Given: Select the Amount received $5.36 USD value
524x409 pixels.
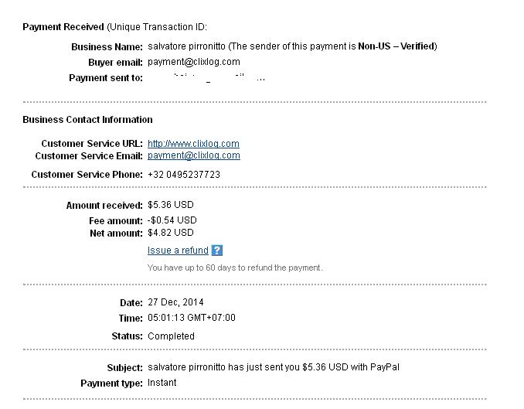Looking at the screenshot, I should click(x=171, y=206).
